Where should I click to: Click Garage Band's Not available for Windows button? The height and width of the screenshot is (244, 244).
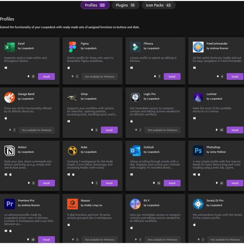[x=37, y=130]
